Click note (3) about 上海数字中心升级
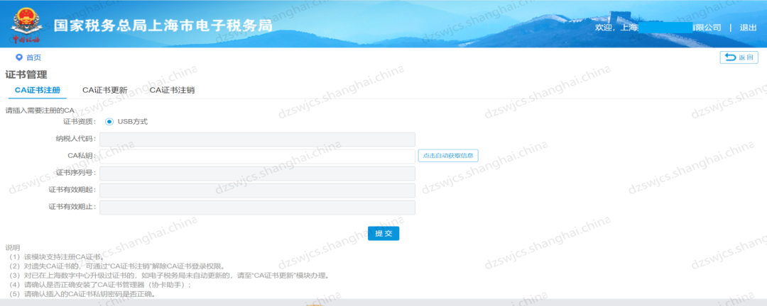 click(x=169, y=276)
